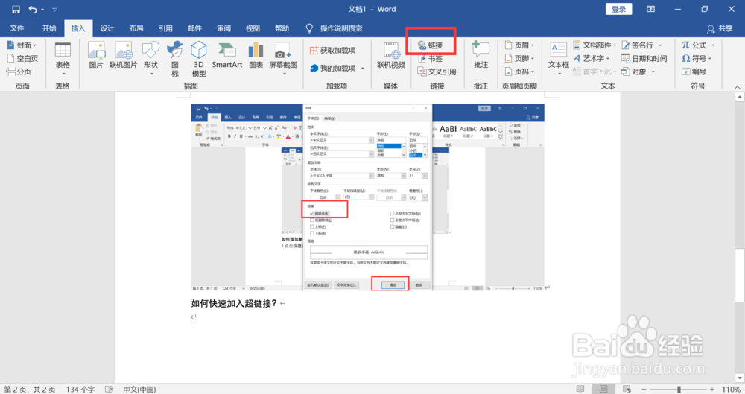
Task: Insert an 图标 icon graphic
Action: point(175,59)
